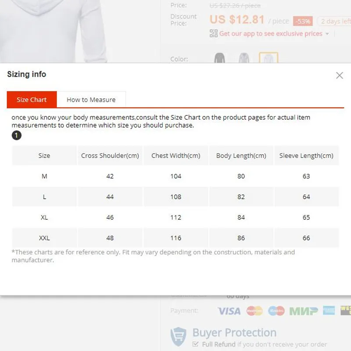Click the VISA payment icon

[x=229, y=311]
